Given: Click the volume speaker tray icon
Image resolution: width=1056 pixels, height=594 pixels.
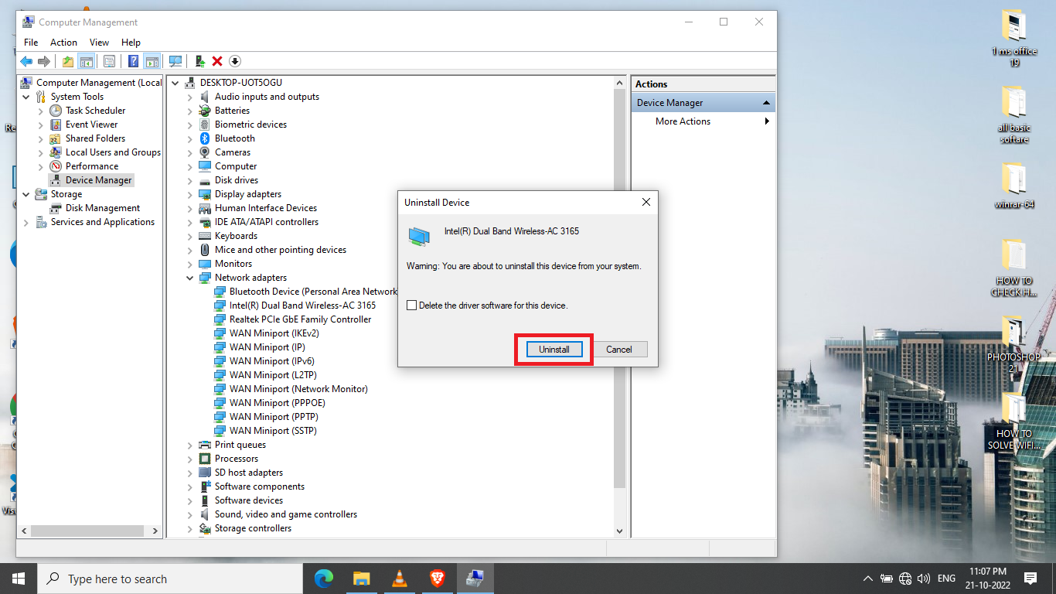Looking at the screenshot, I should tap(924, 579).
